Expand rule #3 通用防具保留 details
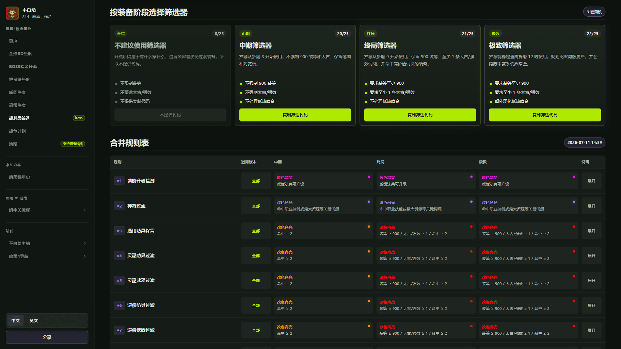Screen dimensions: 621x349 point(591,231)
